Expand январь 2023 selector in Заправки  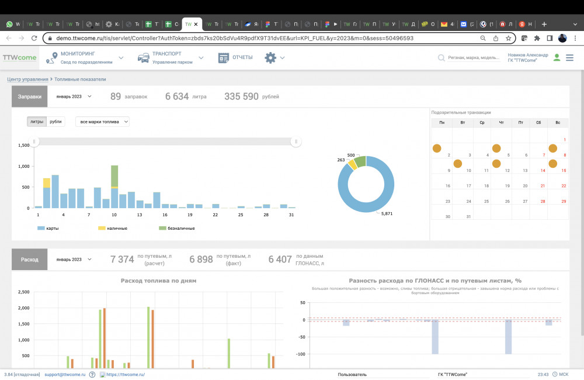73,96
